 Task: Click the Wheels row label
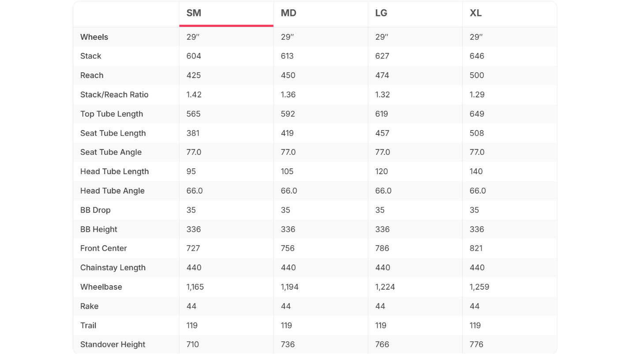[94, 37]
